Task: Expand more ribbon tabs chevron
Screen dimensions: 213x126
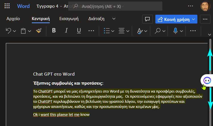Action: tap(114, 19)
